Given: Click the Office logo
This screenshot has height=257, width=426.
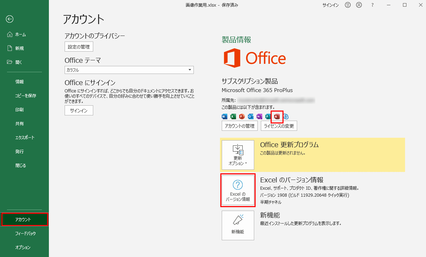Looking at the screenshot, I should coord(255,58).
